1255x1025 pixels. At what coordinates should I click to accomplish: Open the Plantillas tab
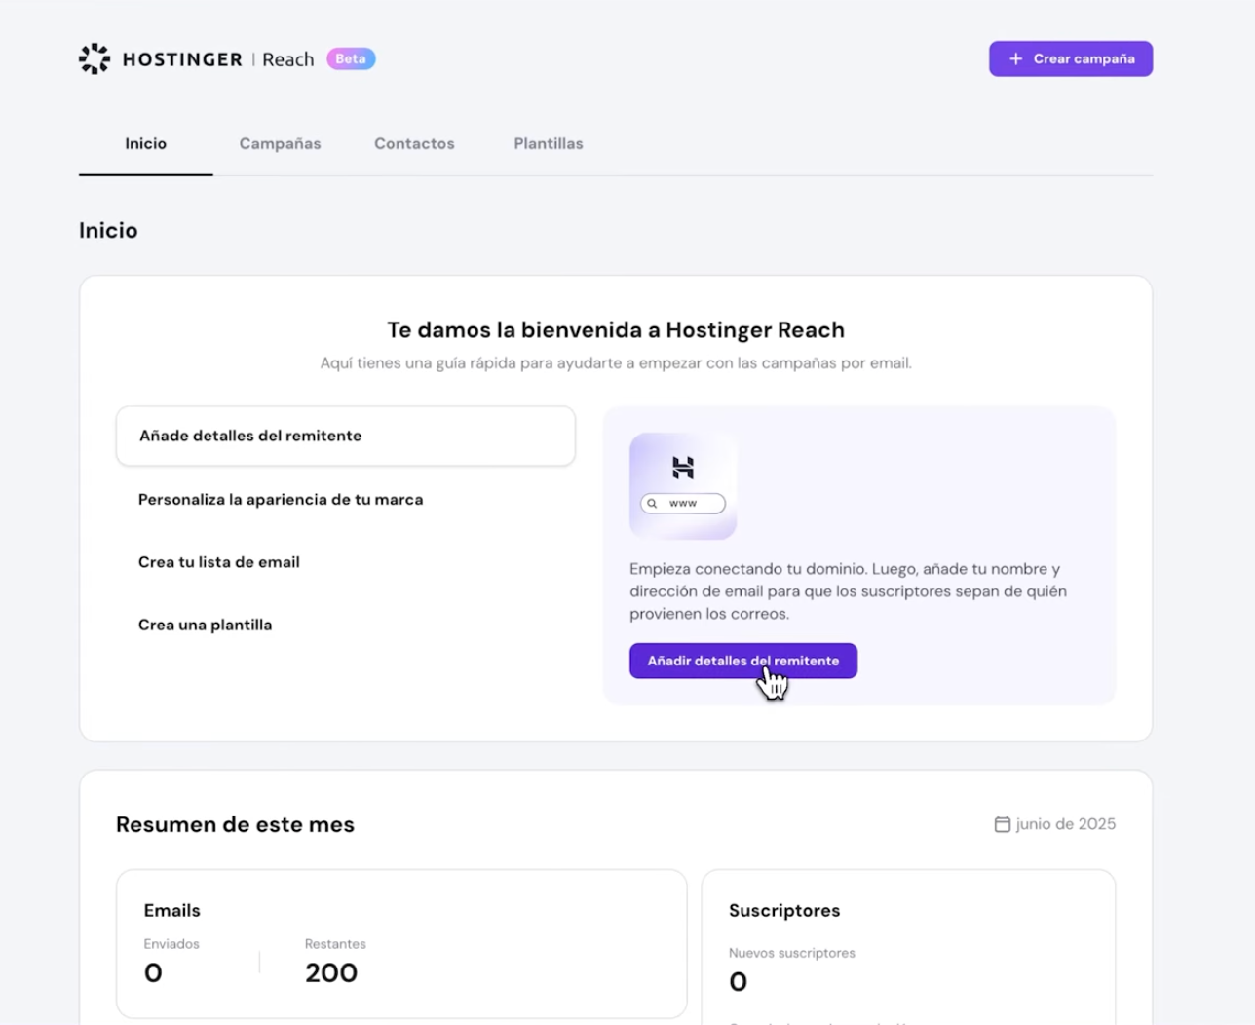point(549,144)
